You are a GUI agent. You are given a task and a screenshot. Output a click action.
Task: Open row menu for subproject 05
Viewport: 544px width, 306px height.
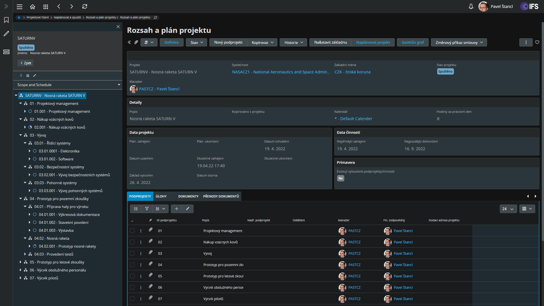[x=141, y=276]
